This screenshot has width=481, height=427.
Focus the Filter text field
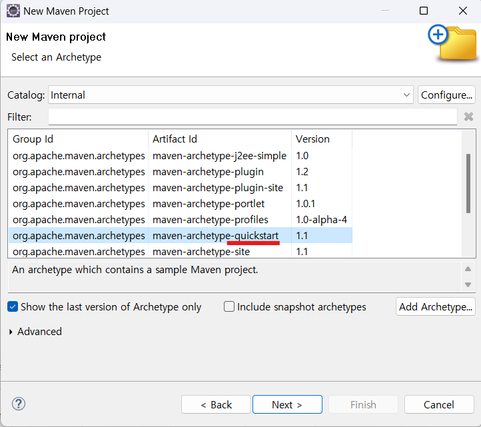point(252,117)
